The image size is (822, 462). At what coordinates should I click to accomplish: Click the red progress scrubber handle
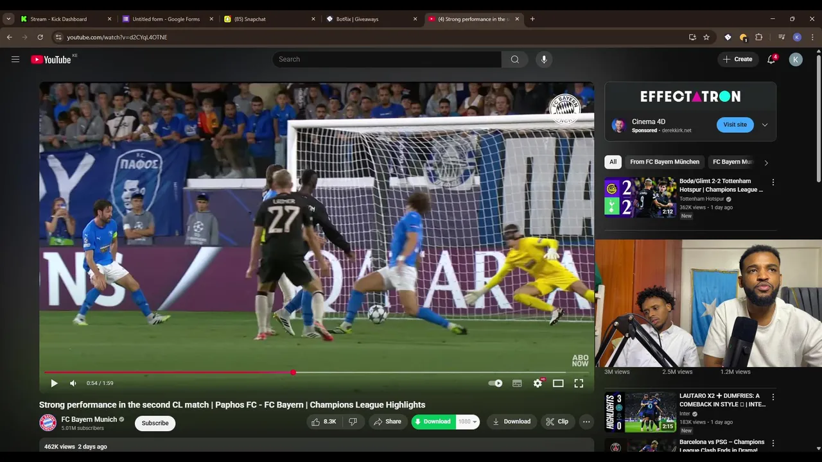point(293,372)
